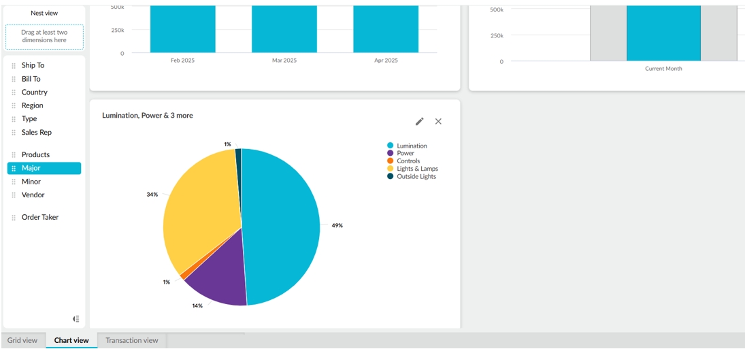Click the Nest view drop zone box
745x349 pixels.
click(x=44, y=37)
